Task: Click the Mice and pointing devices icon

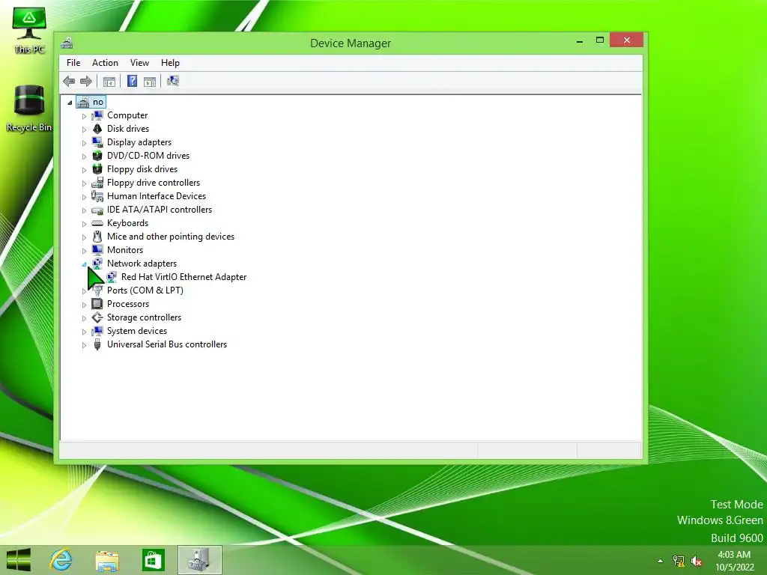Action: coord(97,237)
